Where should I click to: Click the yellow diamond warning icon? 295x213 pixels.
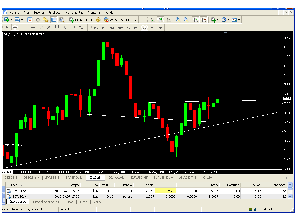(x=98, y=20)
